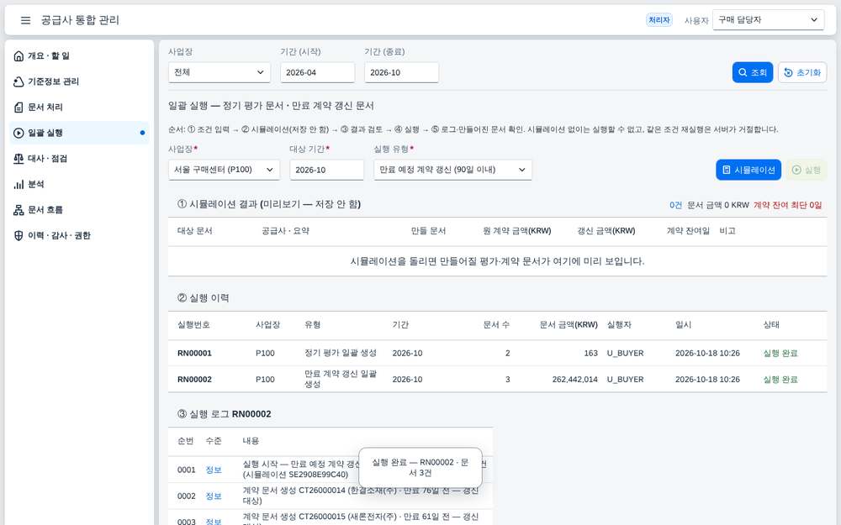Expand the 서울 구매센터 (P100) dropdown

224,170
